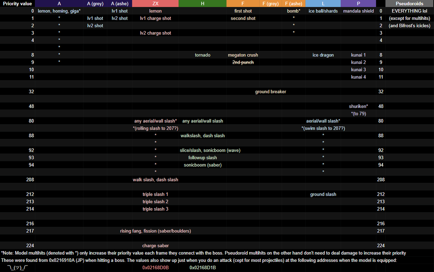
Task: Select the 'first shot' cell
Action: (x=243, y=11)
